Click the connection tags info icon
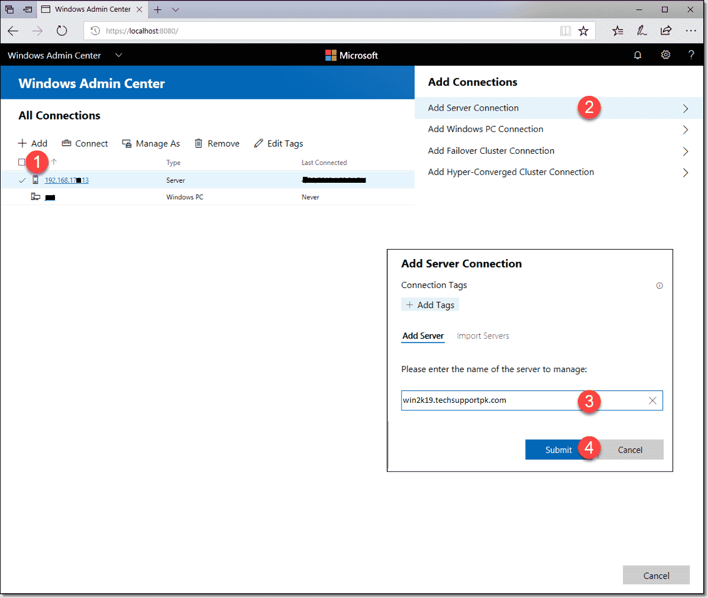 [659, 286]
